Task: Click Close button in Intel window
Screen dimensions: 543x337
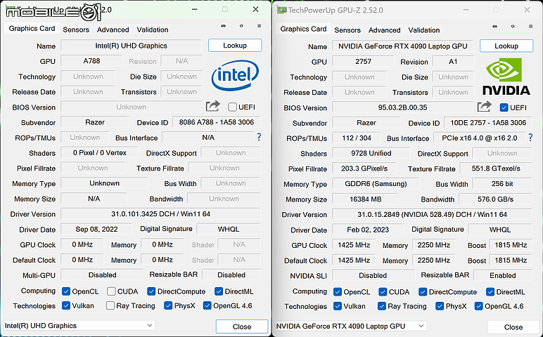Action: (242, 326)
